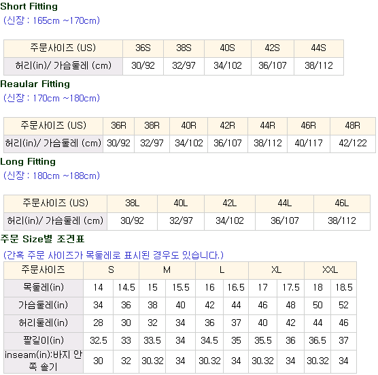Select the 48R size header cell

pos(353,126)
